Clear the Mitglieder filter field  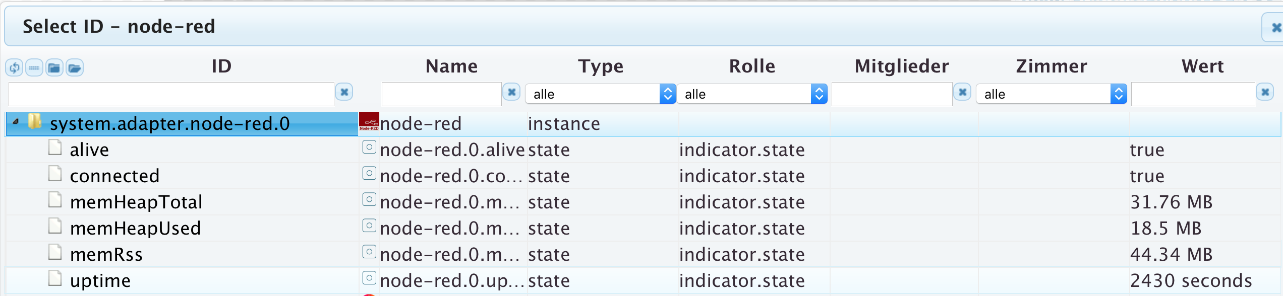963,92
